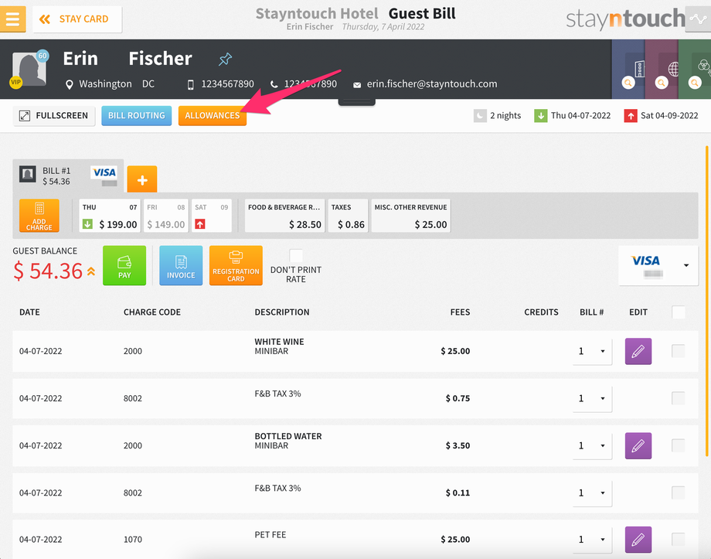Open Bill # dropdown for $0.11 tax row
Image resolution: width=711 pixels, height=559 pixels.
(x=592, y=493)
